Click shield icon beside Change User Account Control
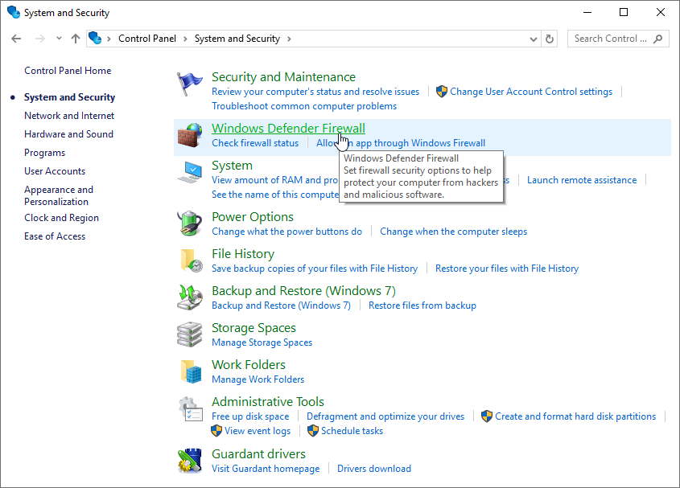680x488 pixels. coord(442,92)
